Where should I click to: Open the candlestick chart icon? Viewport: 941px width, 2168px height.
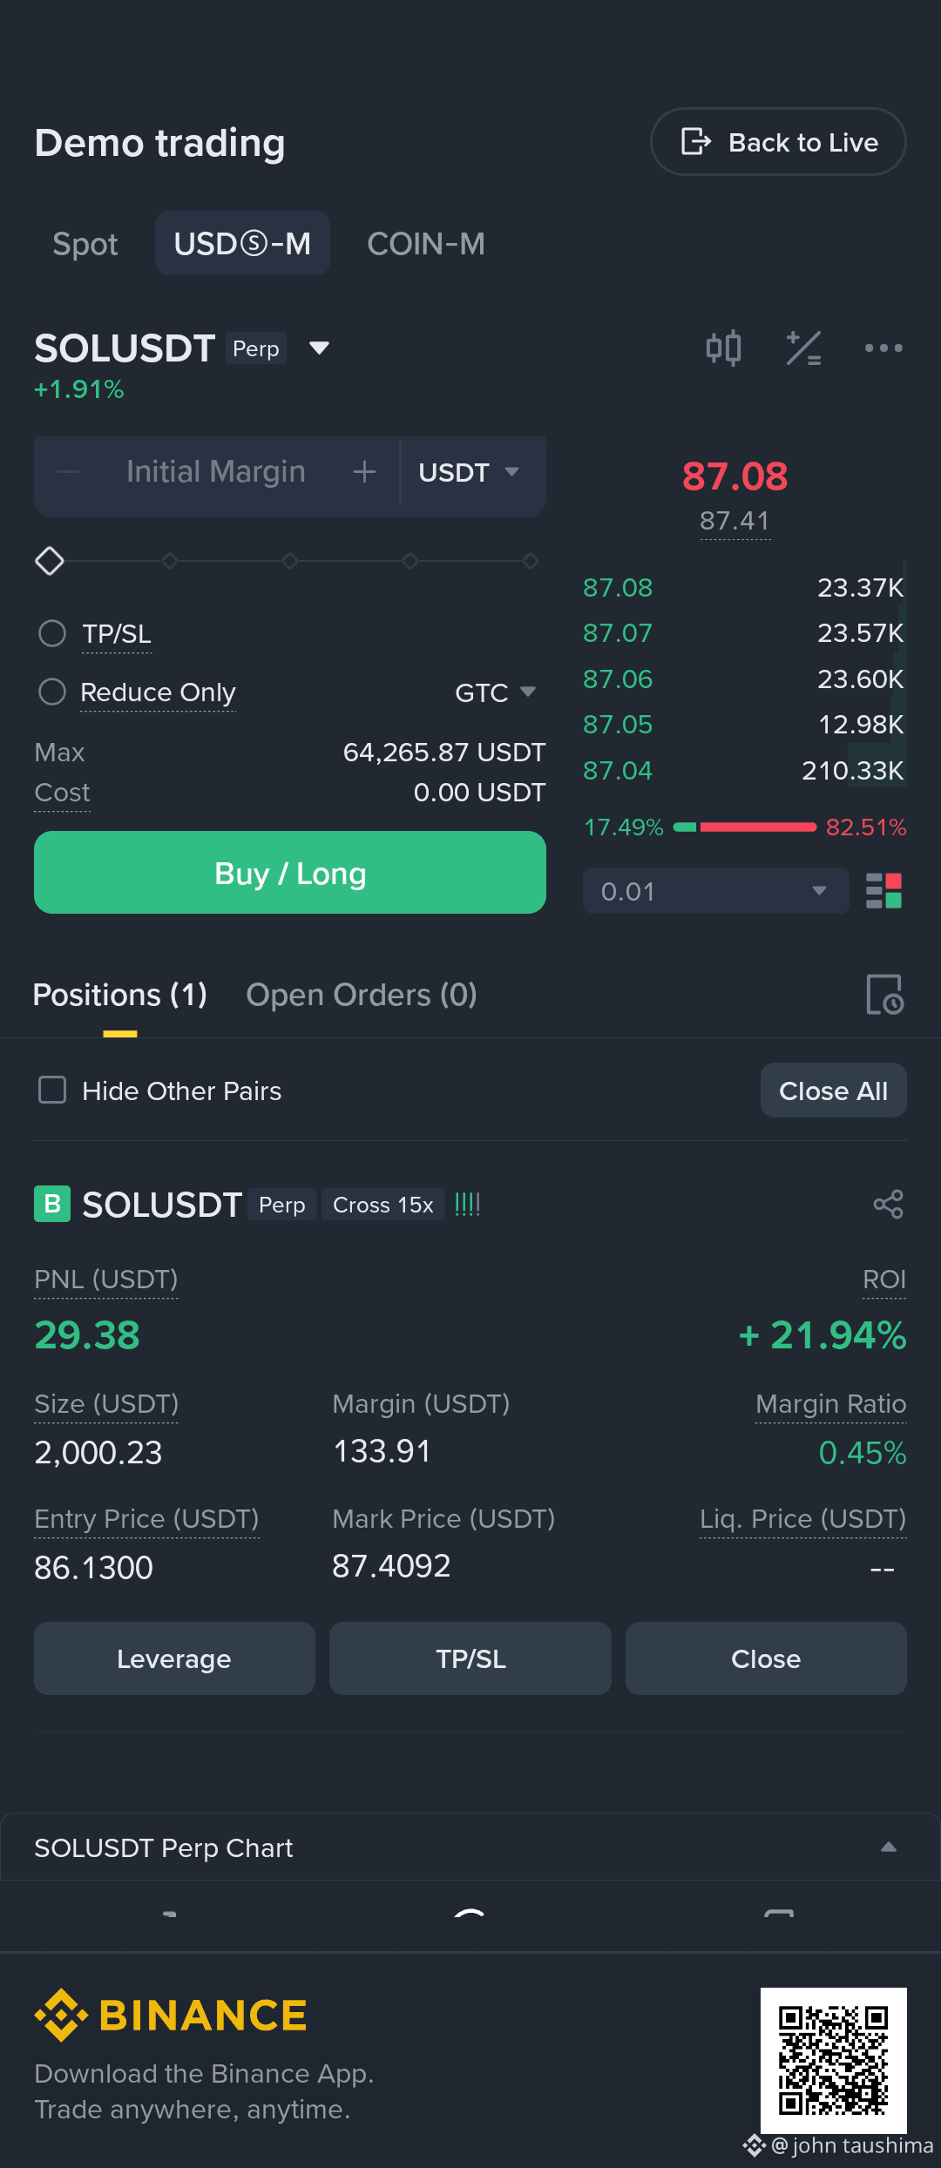723,348
